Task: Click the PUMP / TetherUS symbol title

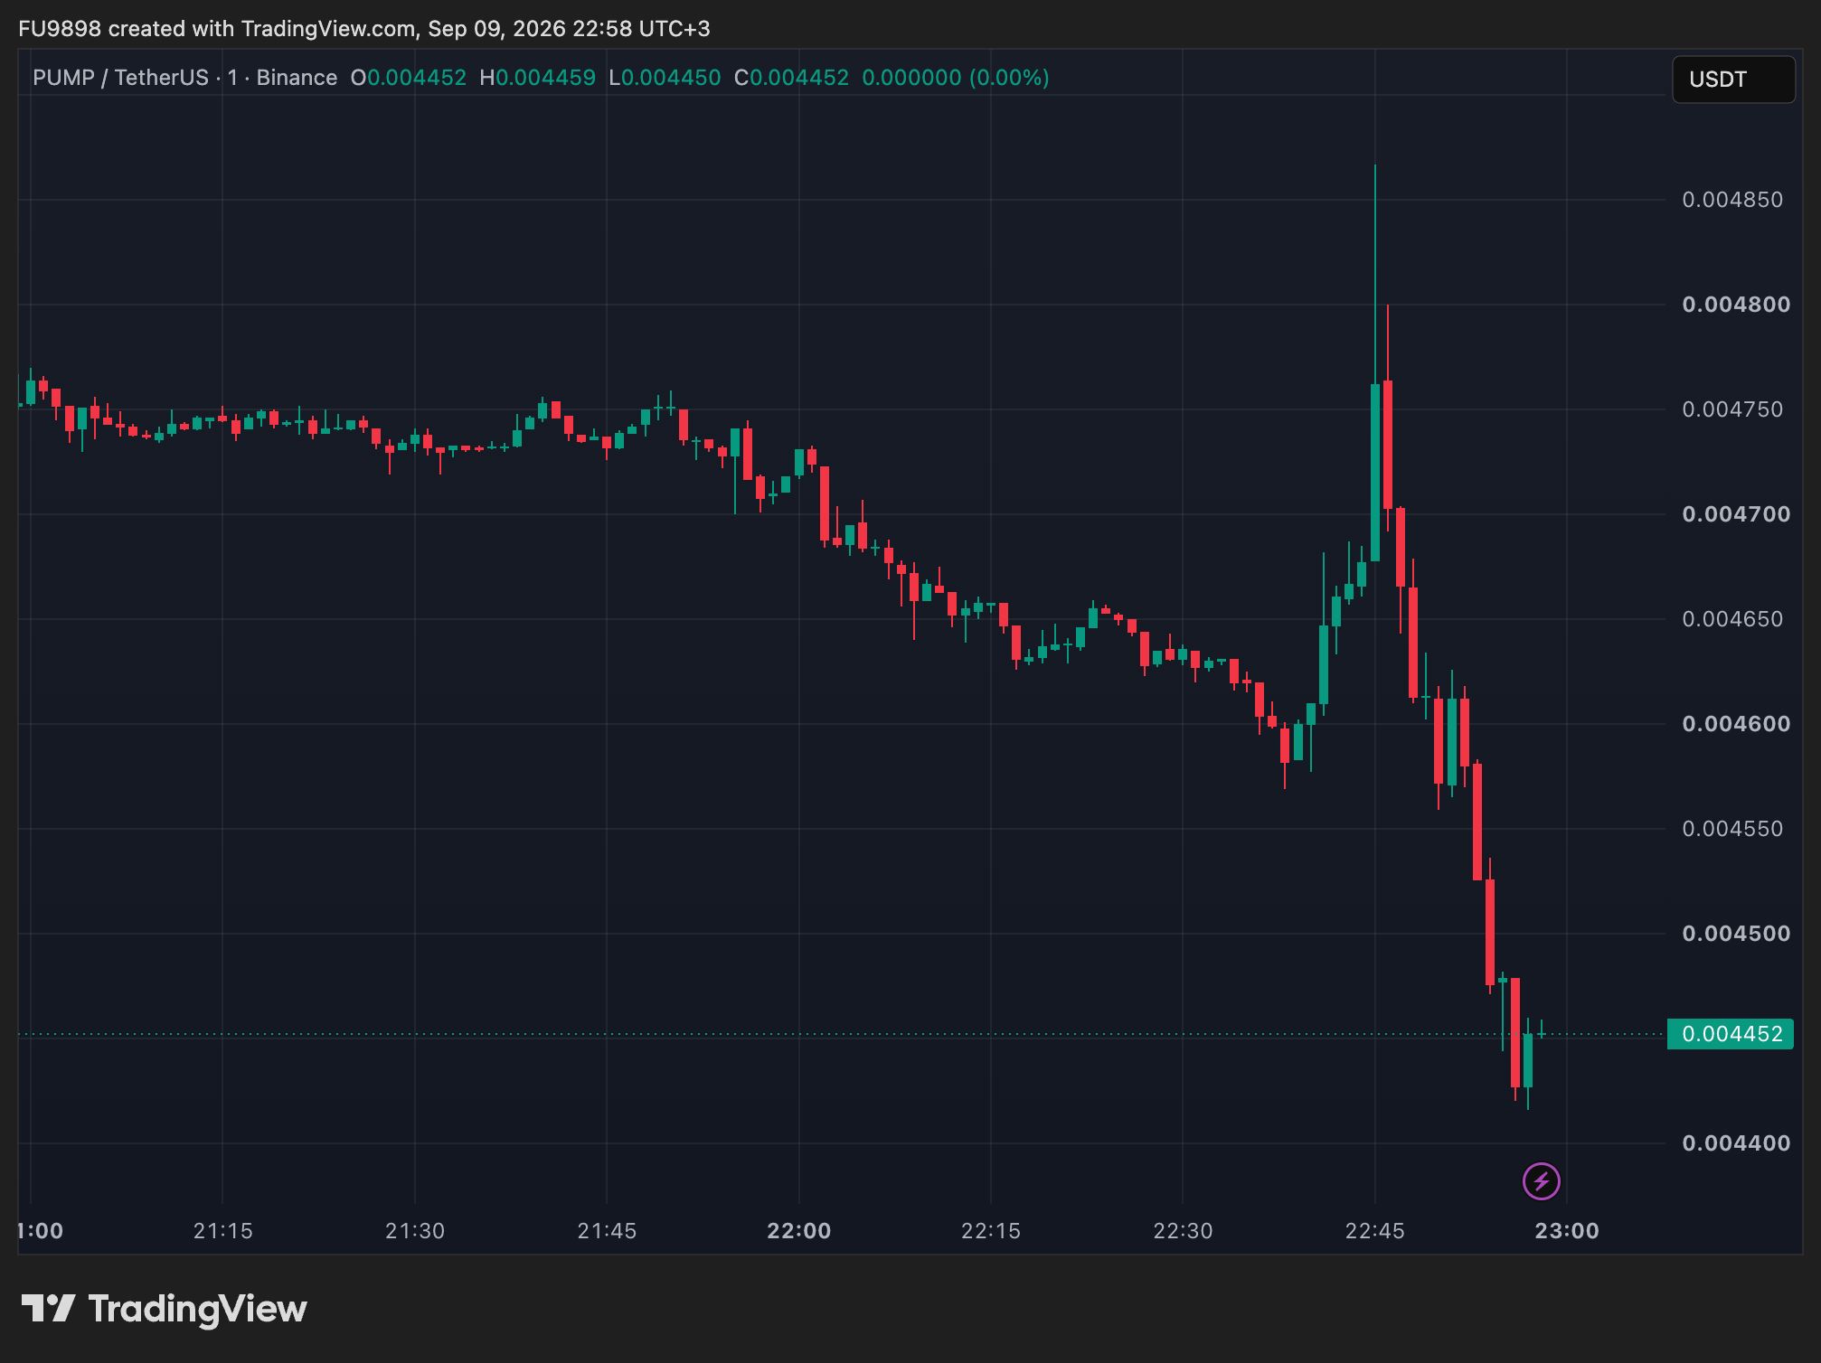Action: pyautogui.click(x=120, y=78)
